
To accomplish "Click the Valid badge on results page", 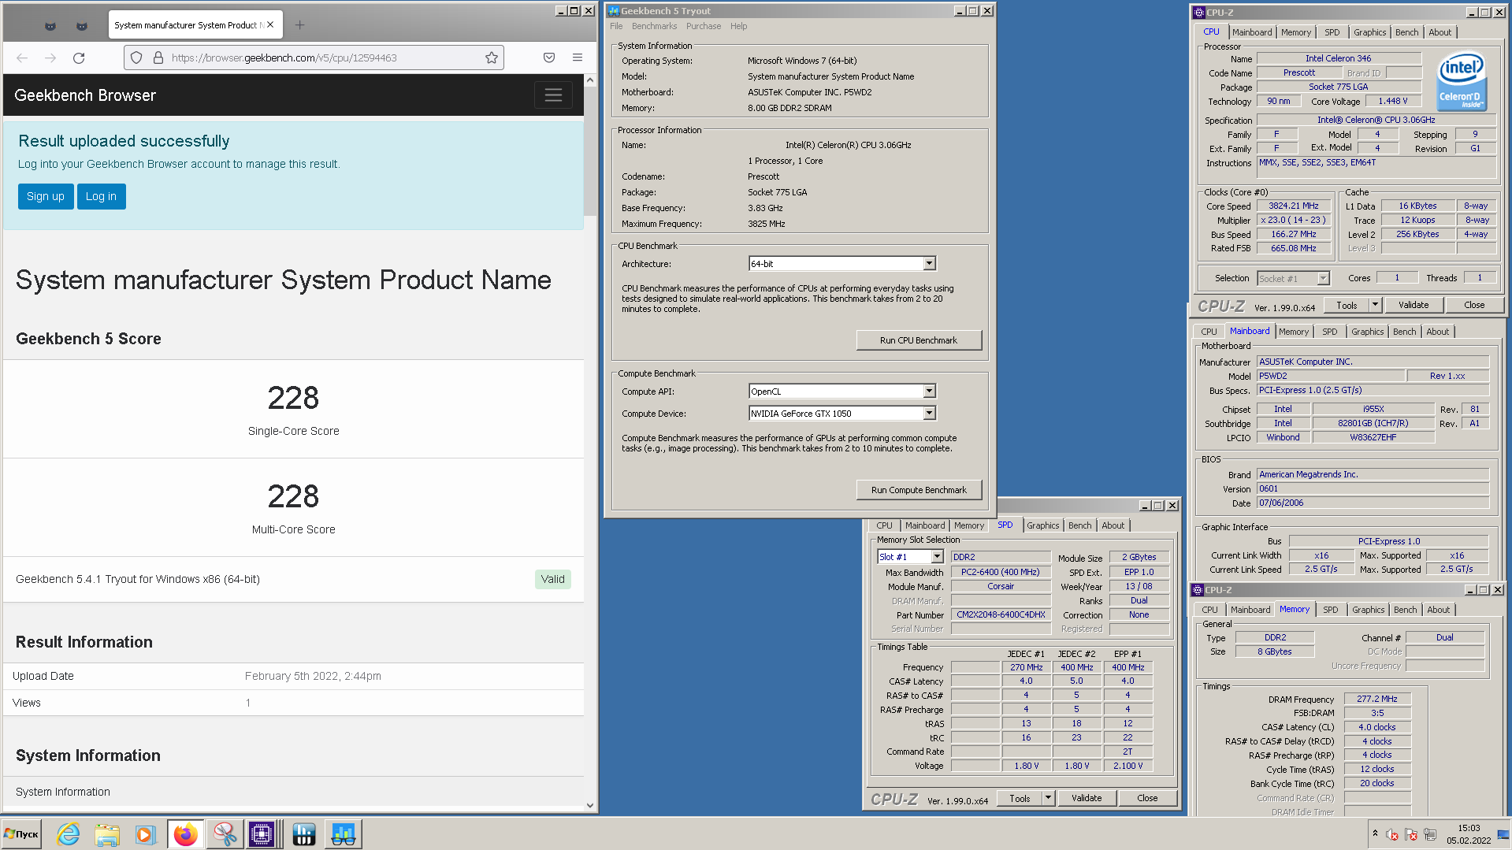I will pyautogui.click(x=552, y=579).
